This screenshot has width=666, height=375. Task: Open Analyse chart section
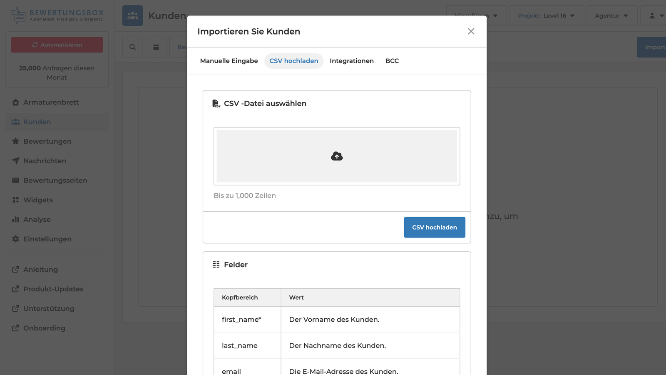pyautogui.click(x=37, y=220)
